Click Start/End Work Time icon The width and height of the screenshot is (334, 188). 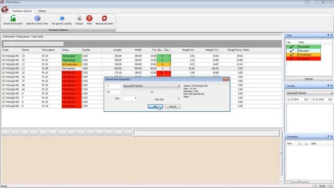pos(37,19)
